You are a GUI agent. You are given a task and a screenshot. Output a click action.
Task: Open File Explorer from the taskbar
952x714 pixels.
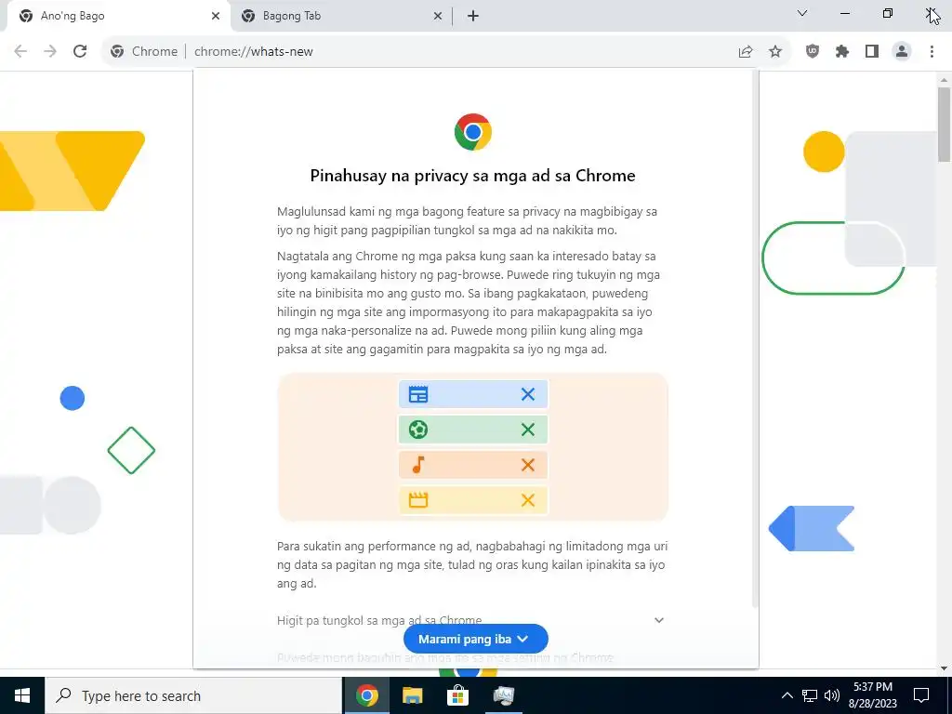[x=412, y=695]
